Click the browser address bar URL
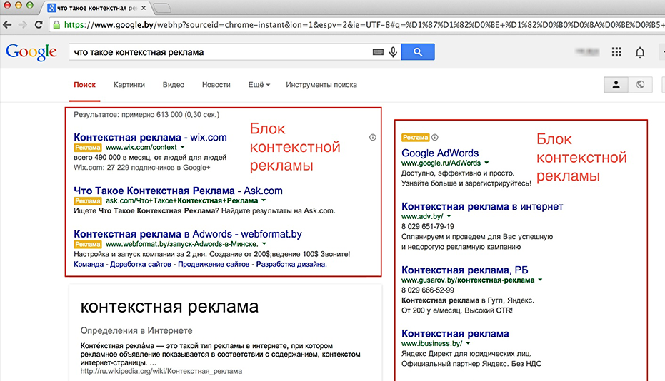The image size is (665, 381). [x=365, y=25]
